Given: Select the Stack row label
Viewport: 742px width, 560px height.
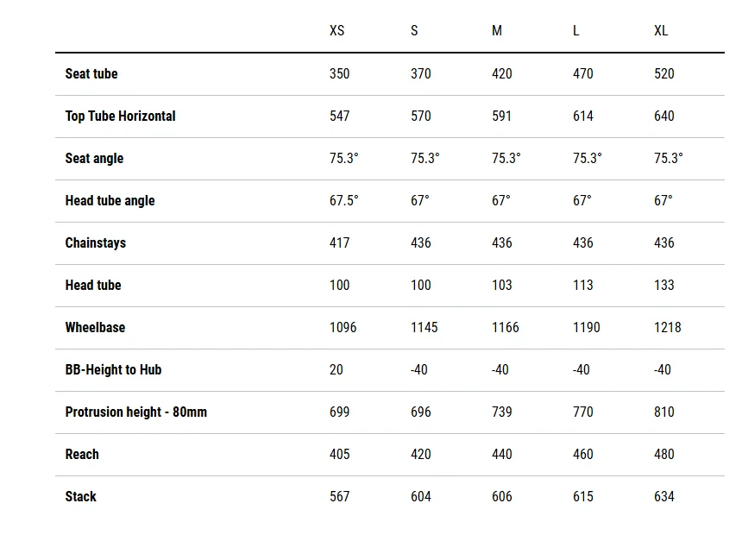Looking at the screenshot, I should click(80, 496).
